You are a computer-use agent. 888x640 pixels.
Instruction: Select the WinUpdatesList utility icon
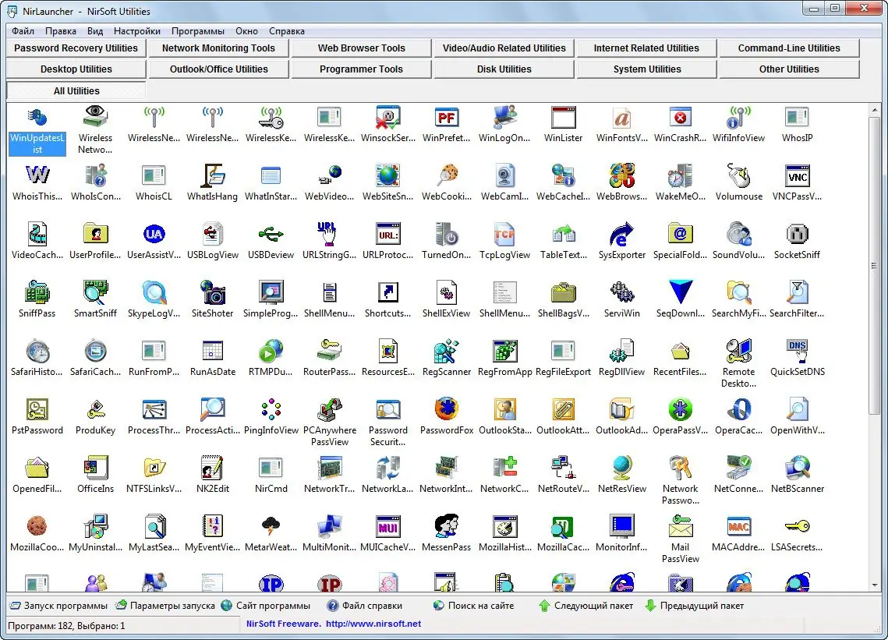(x=37, y=117)
